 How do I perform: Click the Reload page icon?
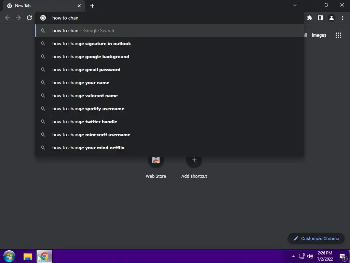29,18
